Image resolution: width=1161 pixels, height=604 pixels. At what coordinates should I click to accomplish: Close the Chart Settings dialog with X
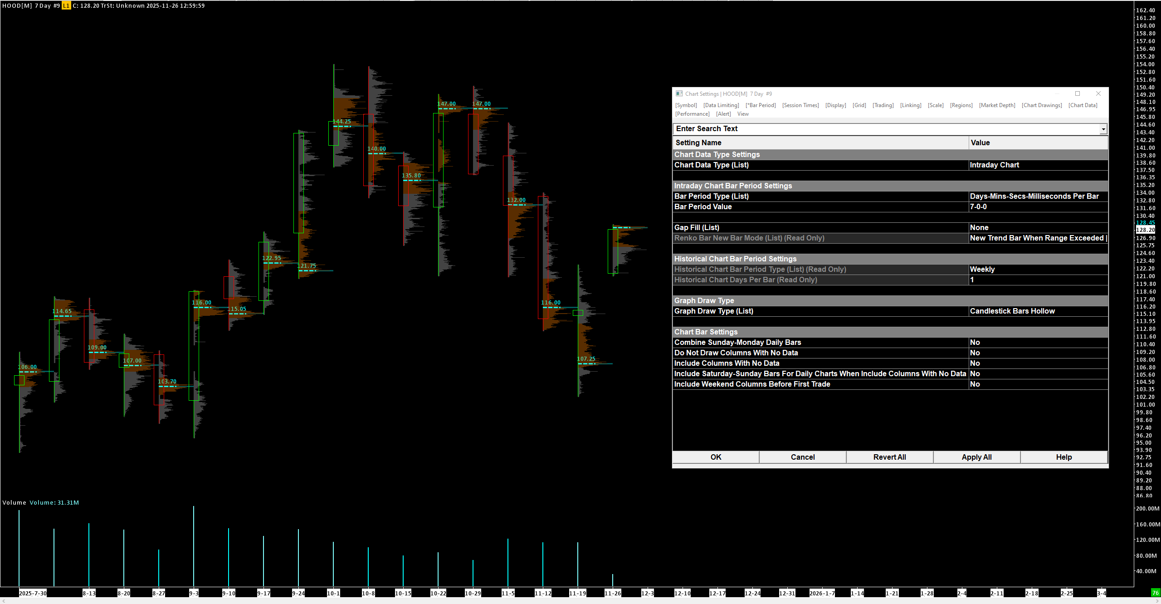[1098, 93]
